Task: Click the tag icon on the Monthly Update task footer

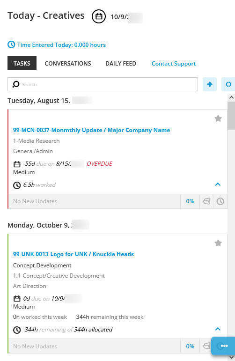Action: (207, 201)
